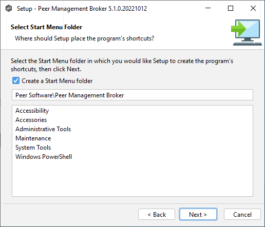Uncheck Create a Start Menu folder
The image size is (265, 227).
coord(16,80)
